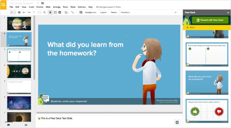Star the Our Solar System presentation
The image size is (231, 128).
pos(38,3)
